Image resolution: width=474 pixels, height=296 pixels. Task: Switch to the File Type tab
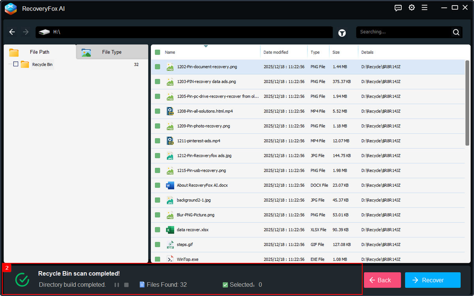(x=111, y=52)
